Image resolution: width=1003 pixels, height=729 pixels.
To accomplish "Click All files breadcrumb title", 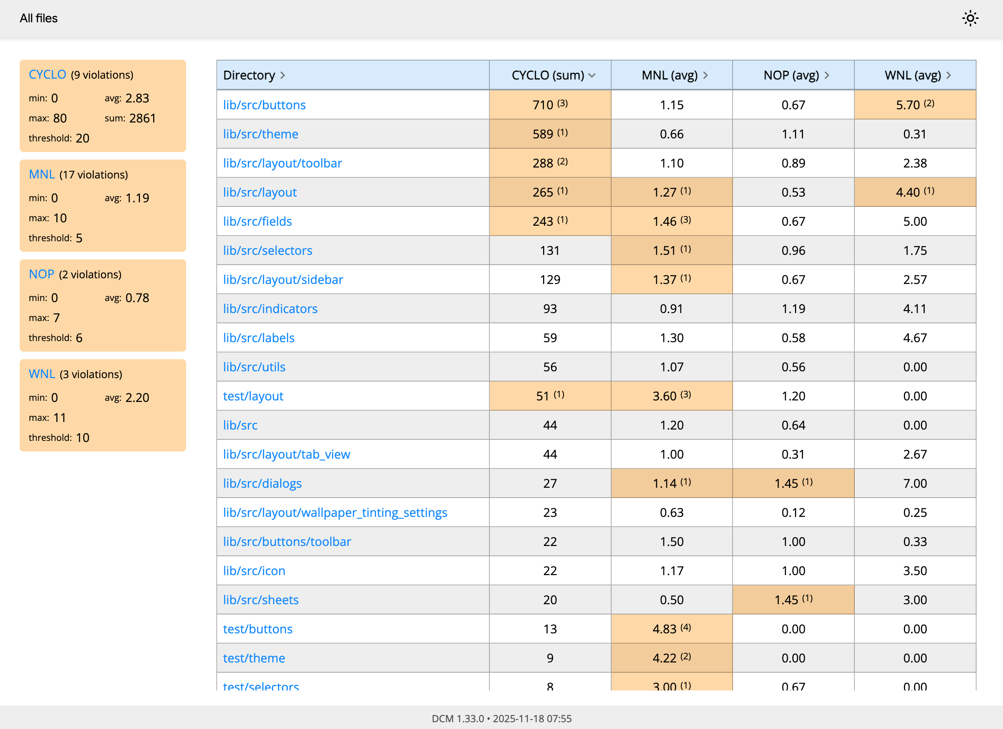I will (x=39, y=18).
